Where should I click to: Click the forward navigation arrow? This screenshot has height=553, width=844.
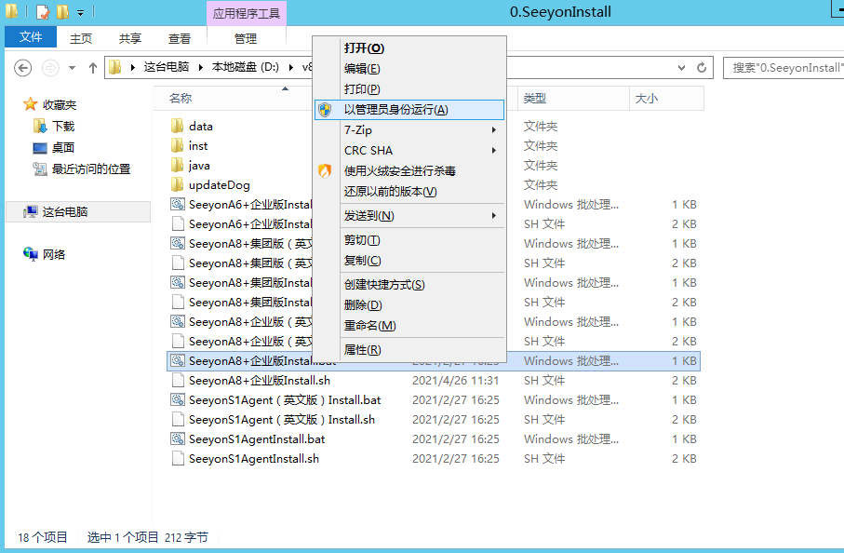(50, 68)
